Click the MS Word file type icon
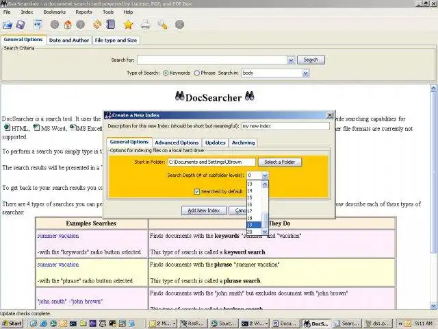Screen dimensions: 438x329 click(36, 127)
